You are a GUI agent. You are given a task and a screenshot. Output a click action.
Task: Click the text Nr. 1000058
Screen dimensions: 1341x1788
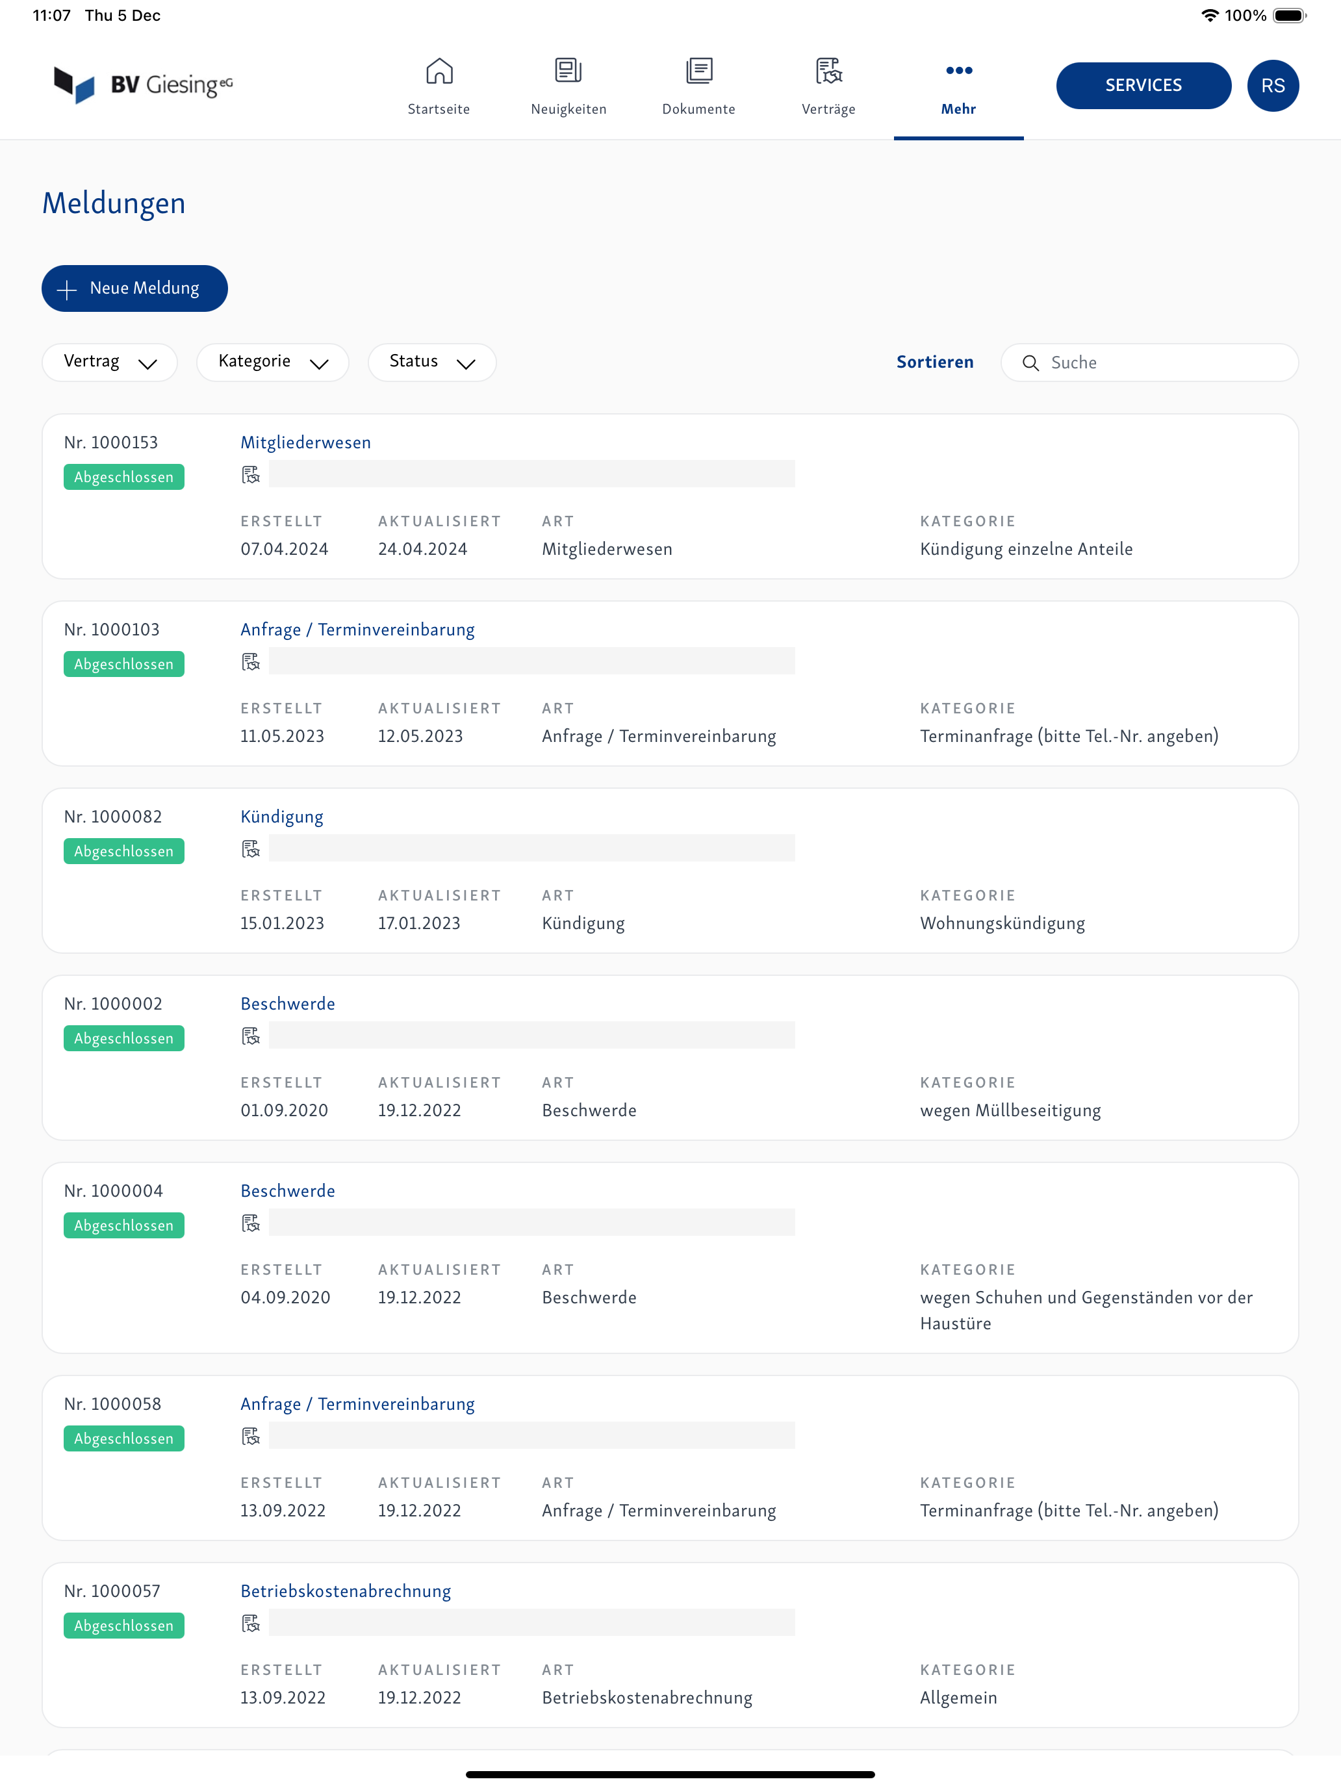(112, 1404)
